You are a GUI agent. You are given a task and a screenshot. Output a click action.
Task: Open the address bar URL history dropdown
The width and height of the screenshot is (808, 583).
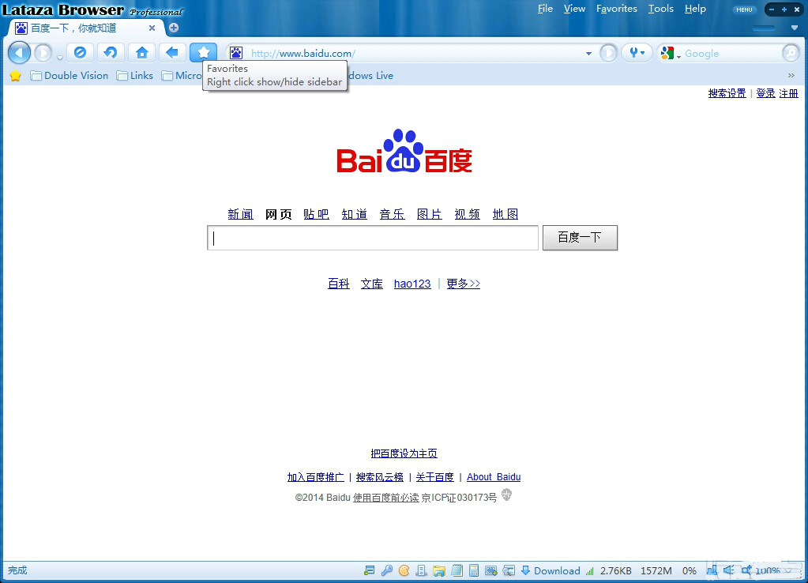588,53
